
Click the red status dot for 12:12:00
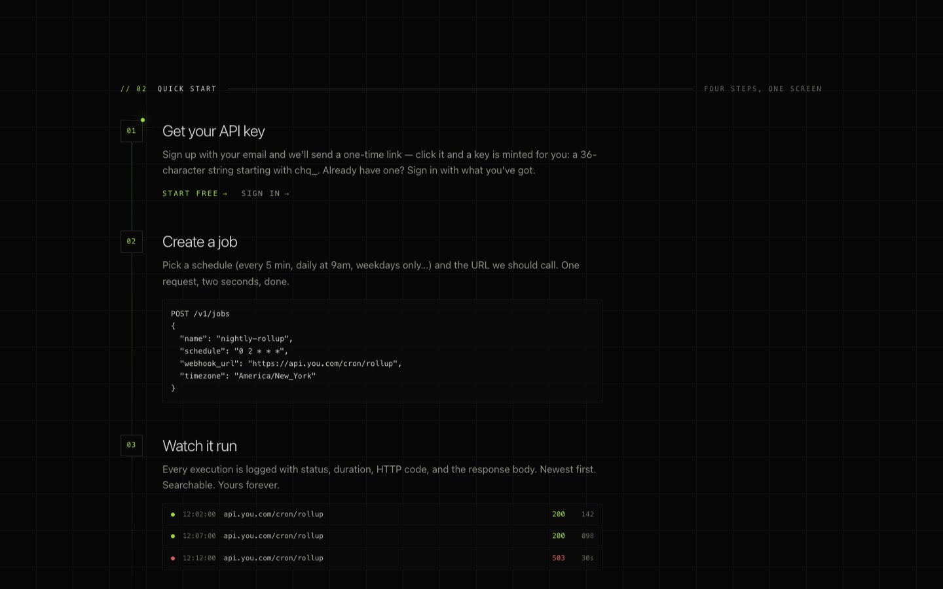[173, 558]
